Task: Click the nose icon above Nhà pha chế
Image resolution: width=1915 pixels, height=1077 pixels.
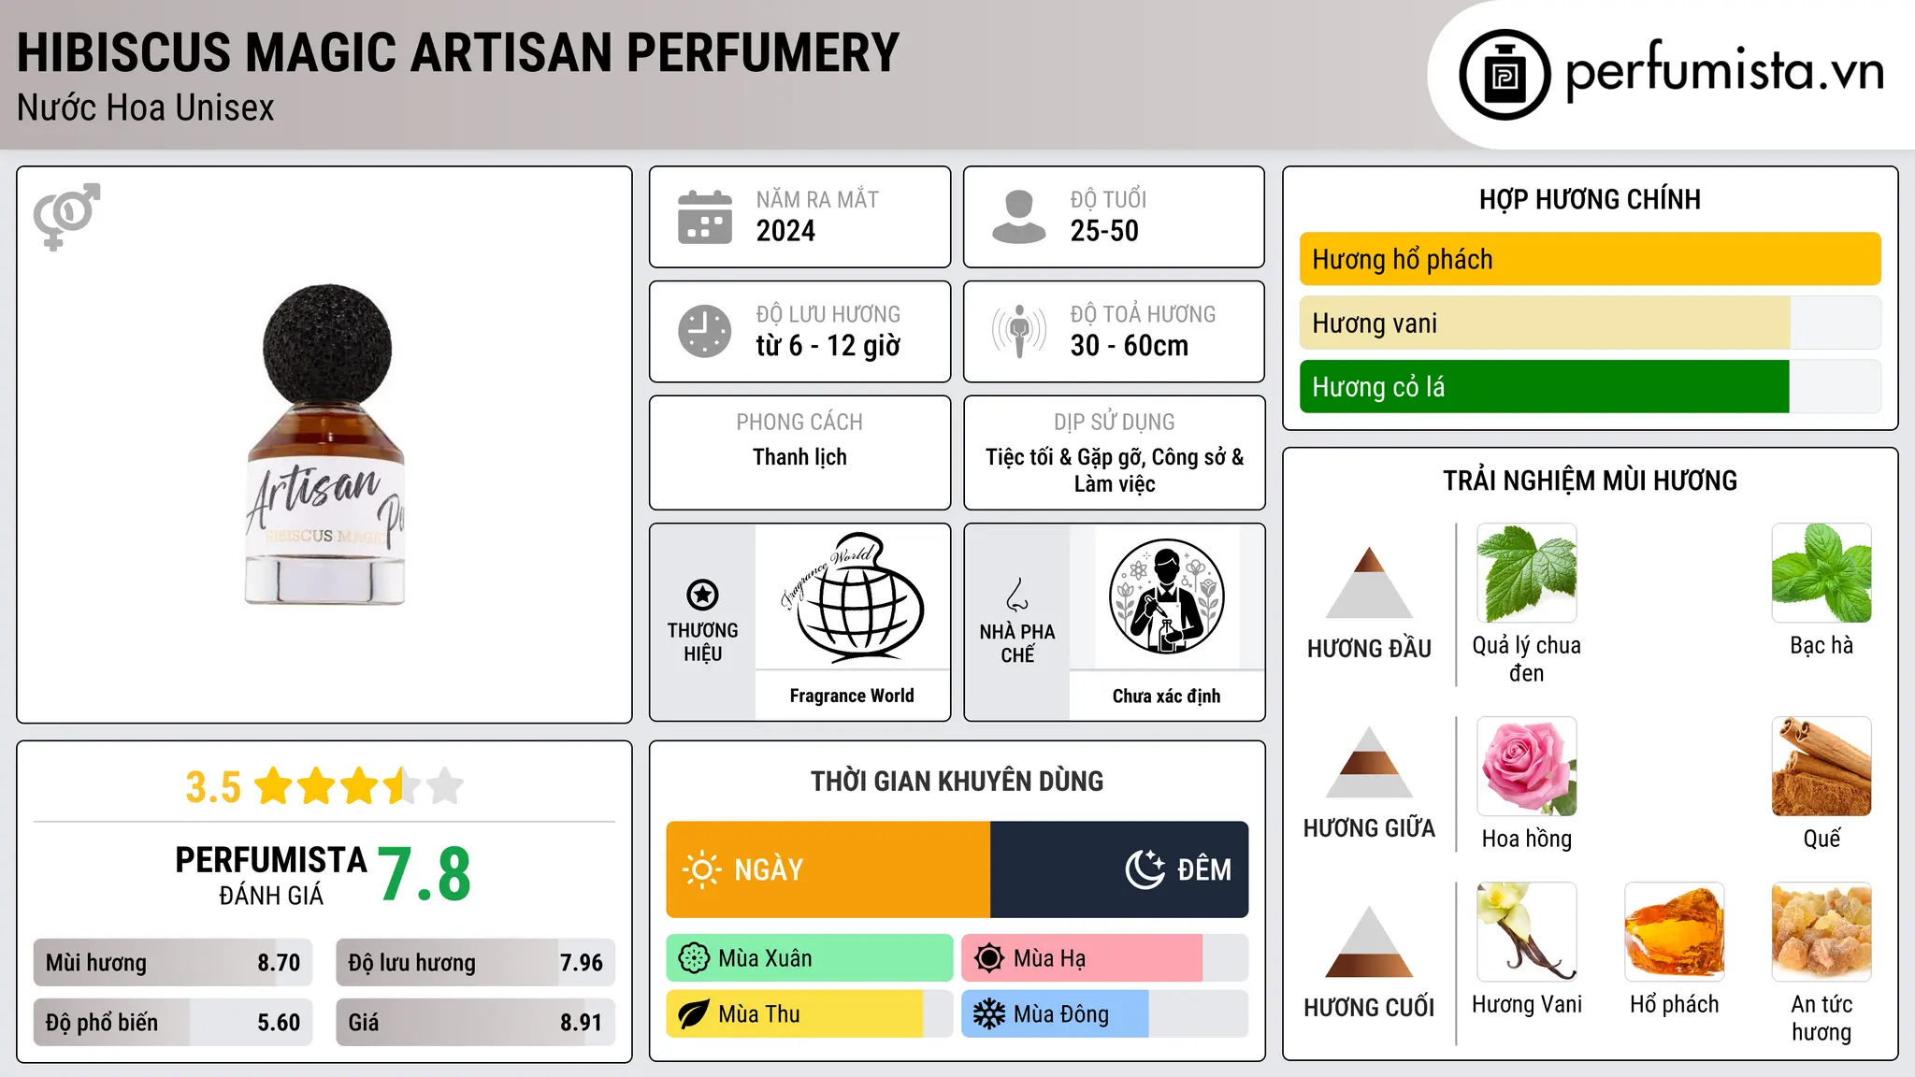Action: click(x=1017, y=595)
